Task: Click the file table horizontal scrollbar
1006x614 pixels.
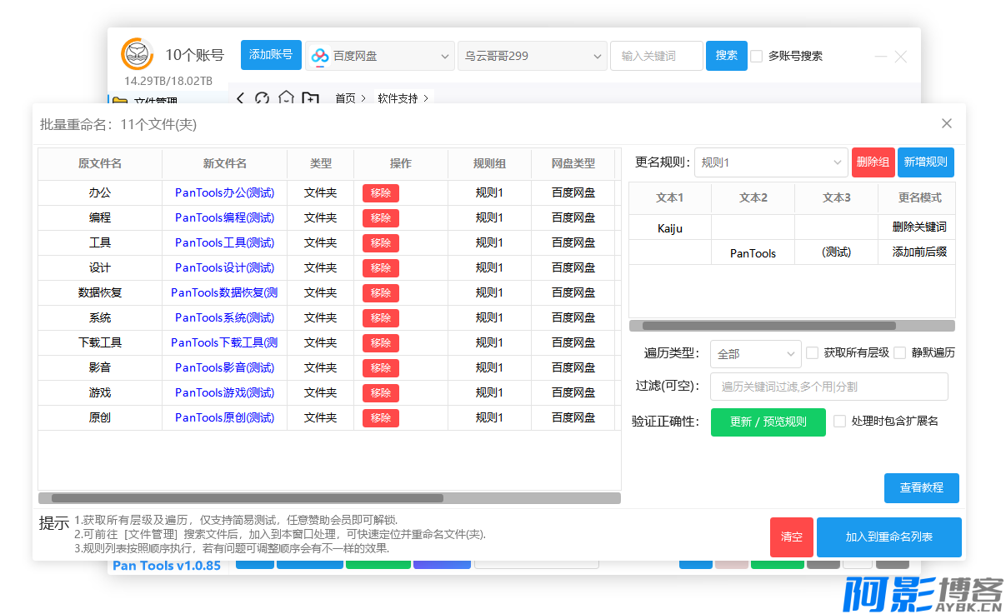Action: (x=247, y=498)
